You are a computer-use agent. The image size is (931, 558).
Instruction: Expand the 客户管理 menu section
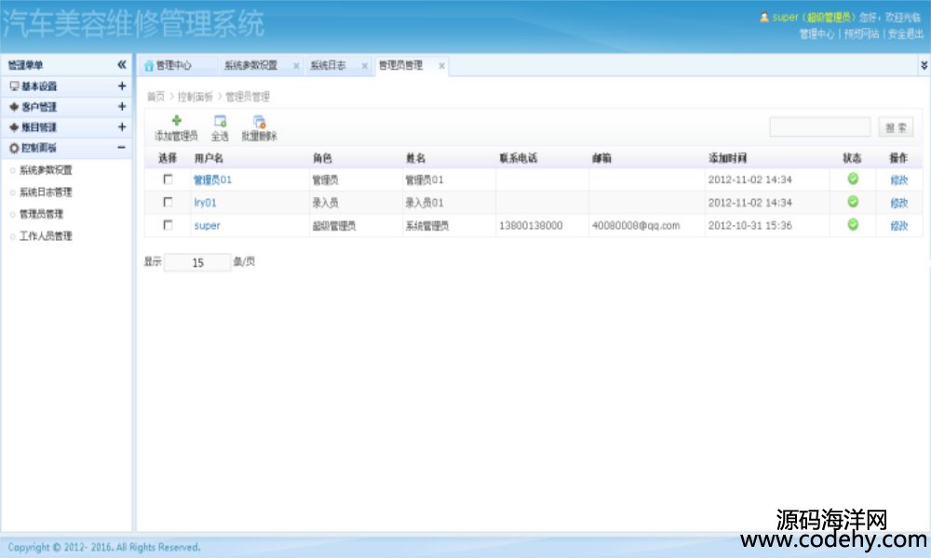click(x=121, y=107)
